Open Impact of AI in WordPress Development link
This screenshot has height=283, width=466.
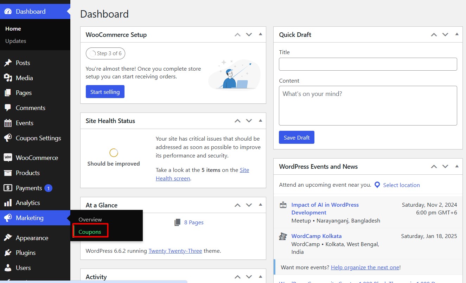[325, 209]
